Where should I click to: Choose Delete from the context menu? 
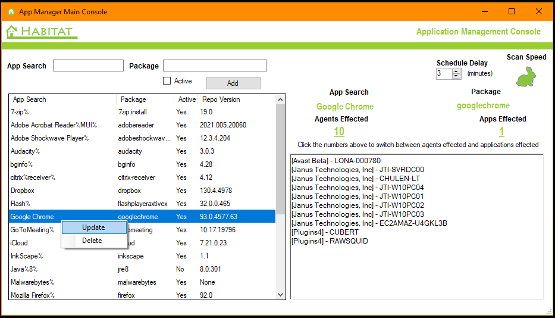pyautogui.click(x=94, y=241)
